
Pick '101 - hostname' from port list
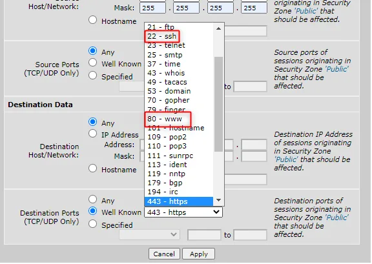(179, 128)
